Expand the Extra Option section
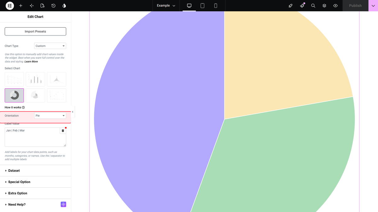 pyautogui.click(x=35, y=193)
